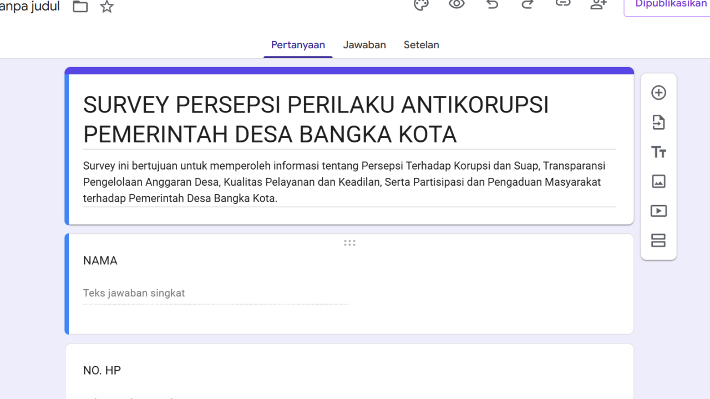Preview the form with the eye icon
The height and width of the screenshot is (399, 710).
(457, 4)
